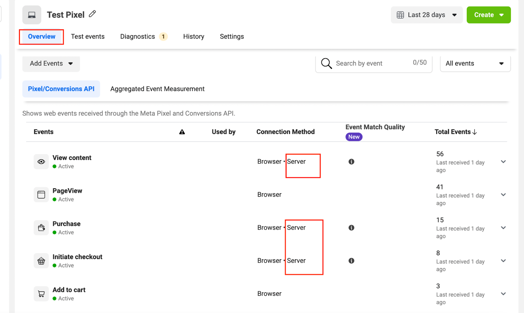Expand the PageView row details
524x313 pixels.
click(503, 195)
